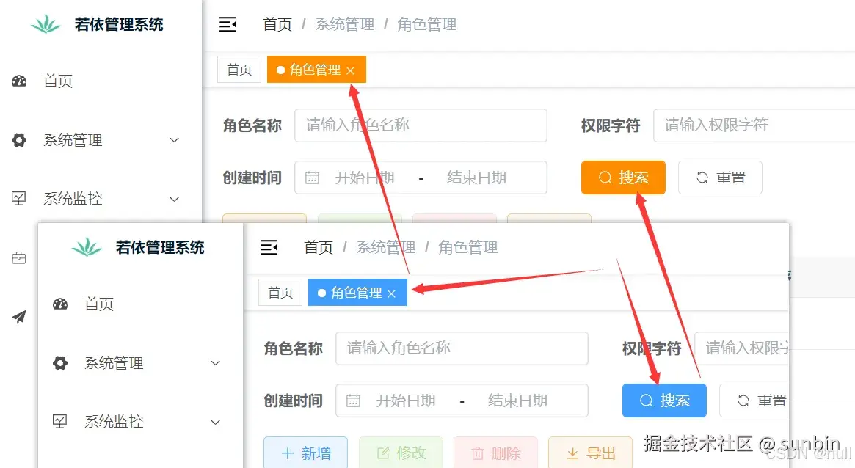Viewport: 855px width, 468px height.
Task: Click the hamburger menu toggle in back window
Action: 228,24
